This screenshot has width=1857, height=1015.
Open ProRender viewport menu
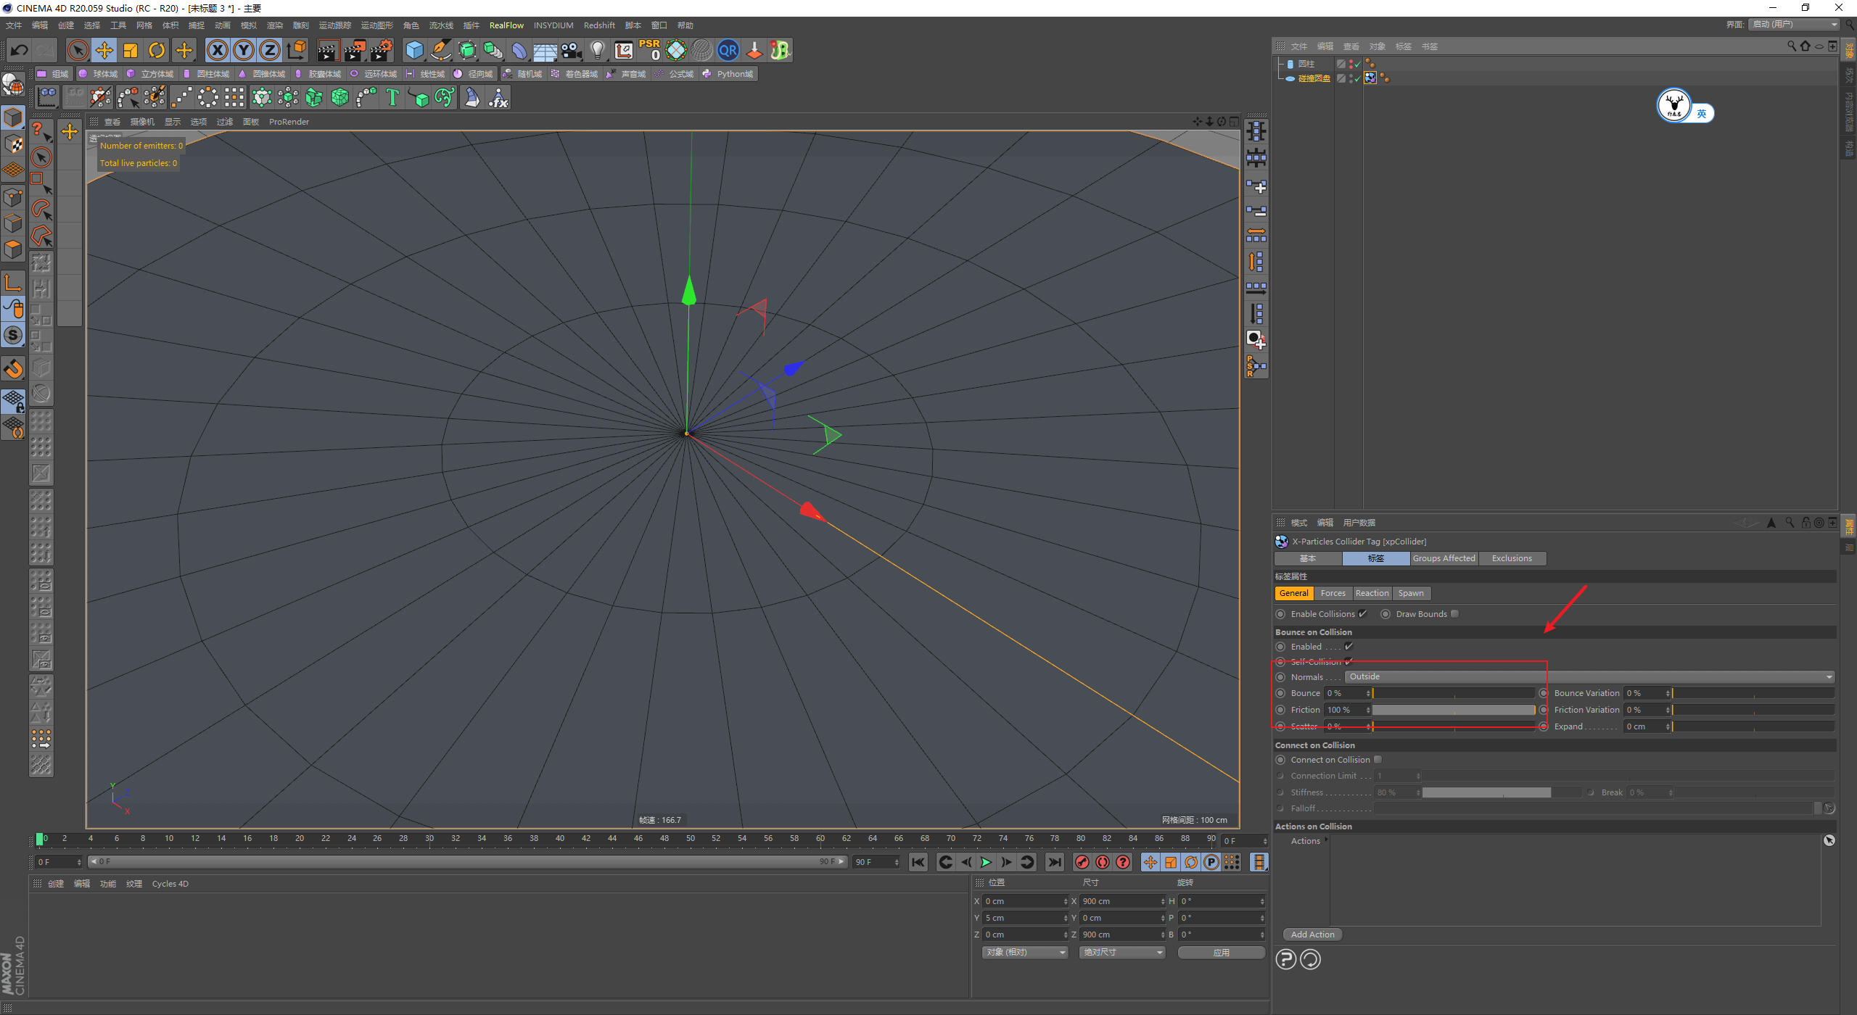289,122
